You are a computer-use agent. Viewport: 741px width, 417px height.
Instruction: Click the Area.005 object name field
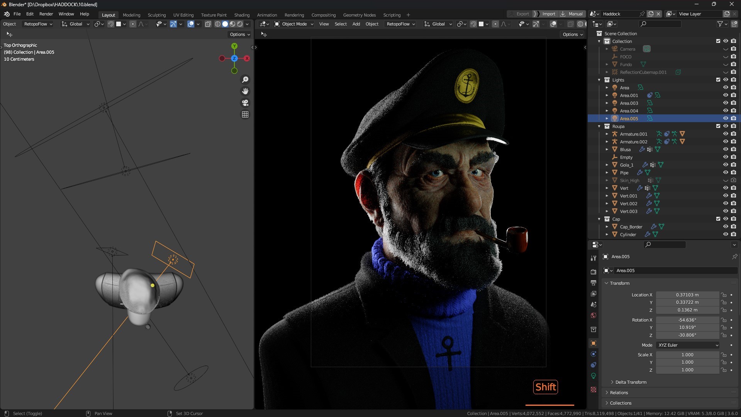click(x=675, y=271)
